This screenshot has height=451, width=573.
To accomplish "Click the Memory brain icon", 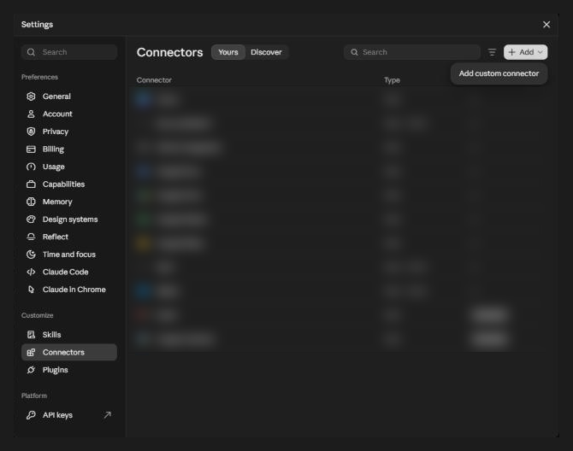I will coord(31,202).
